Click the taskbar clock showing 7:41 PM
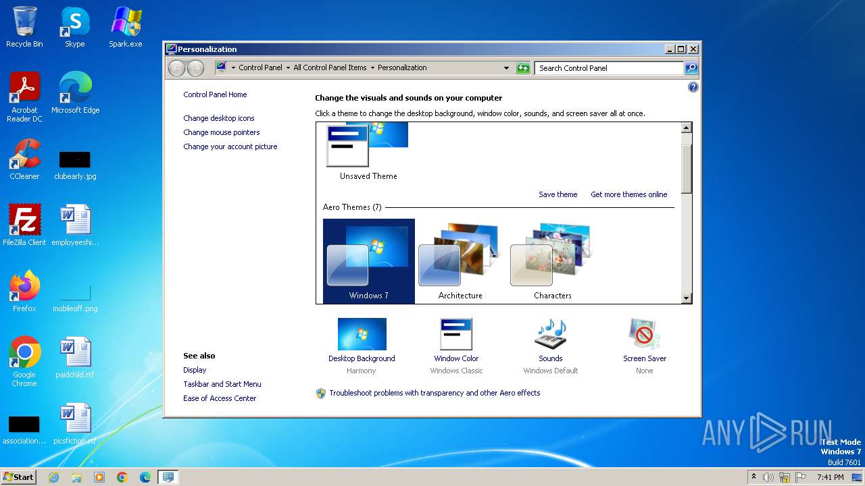The image size is (865, 486). coord(830,477)
